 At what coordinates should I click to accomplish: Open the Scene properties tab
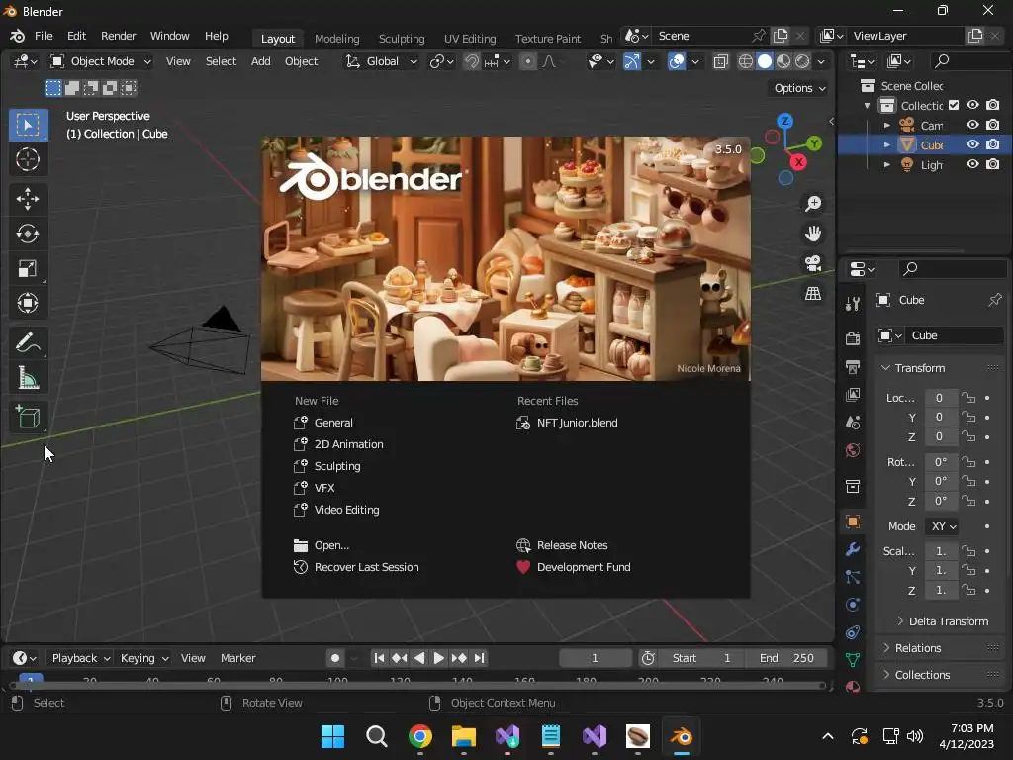(853, 423)
